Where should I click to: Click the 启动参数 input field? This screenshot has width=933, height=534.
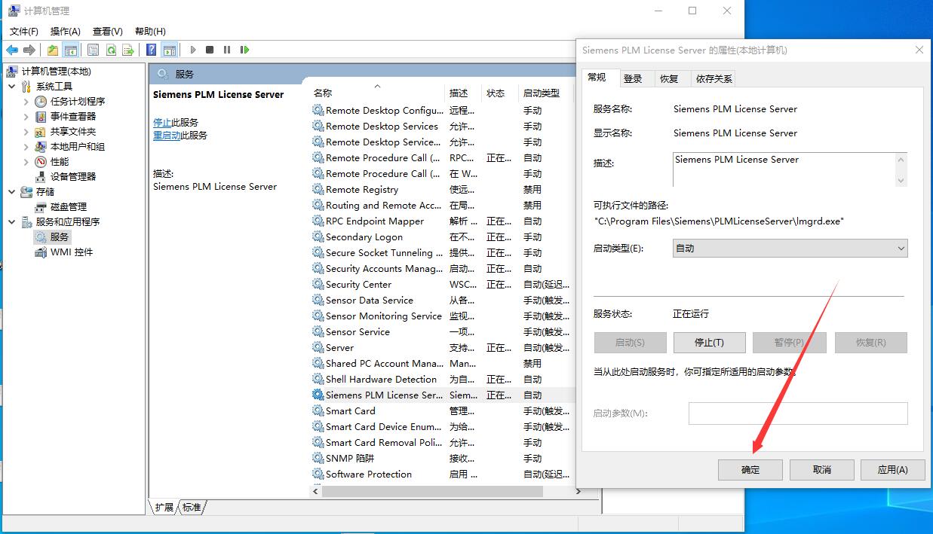(797, 413)
